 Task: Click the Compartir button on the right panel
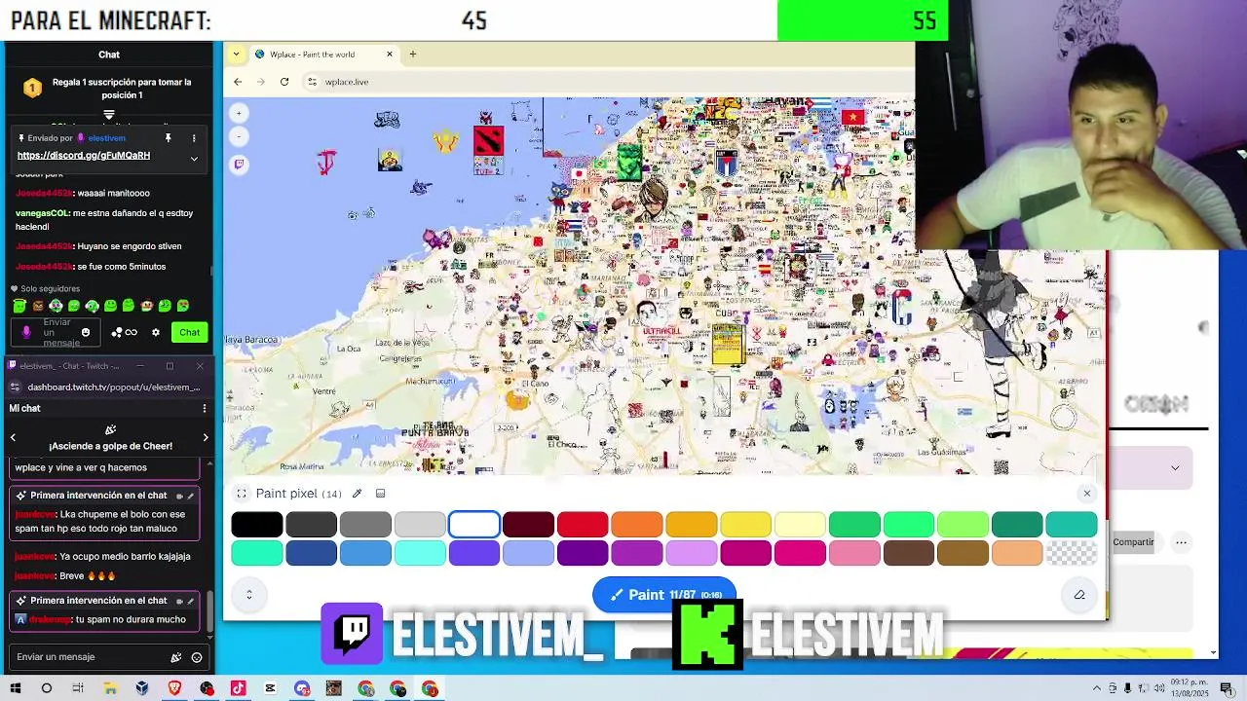pos(1133,542)
